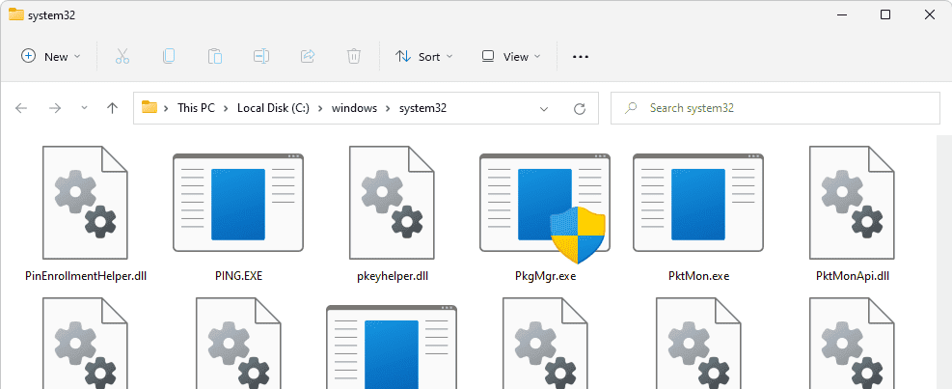Click the Delete trash can icon
952x389 pixels.
tap(354, 57)
